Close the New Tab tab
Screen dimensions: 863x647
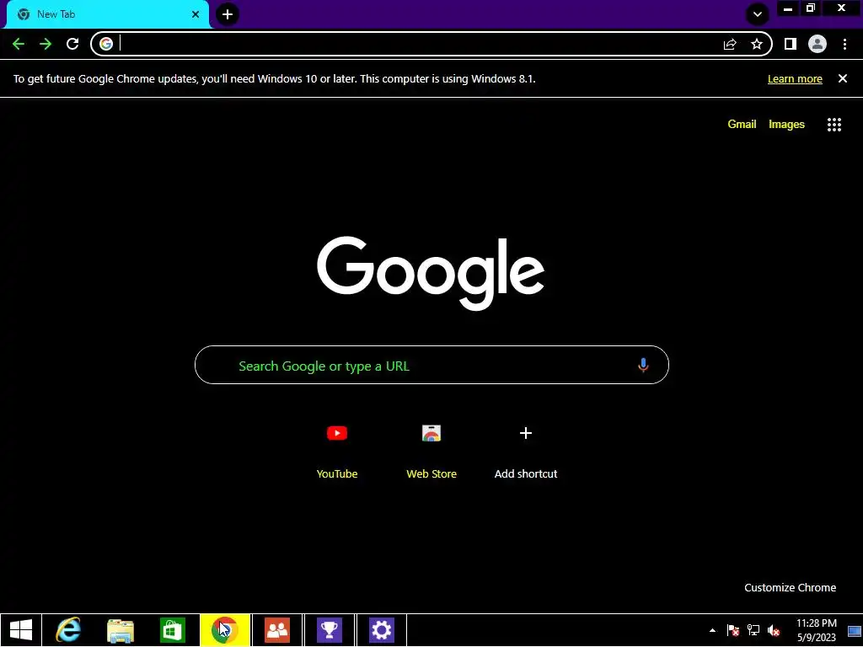[x=196, y=14]
